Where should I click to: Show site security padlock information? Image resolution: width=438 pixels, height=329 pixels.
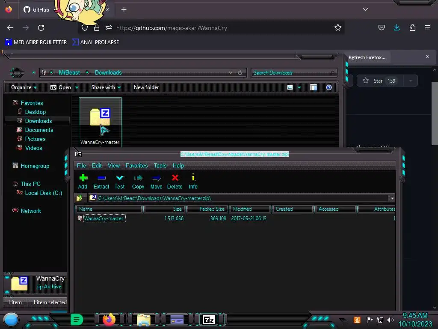tap(97, 28)
